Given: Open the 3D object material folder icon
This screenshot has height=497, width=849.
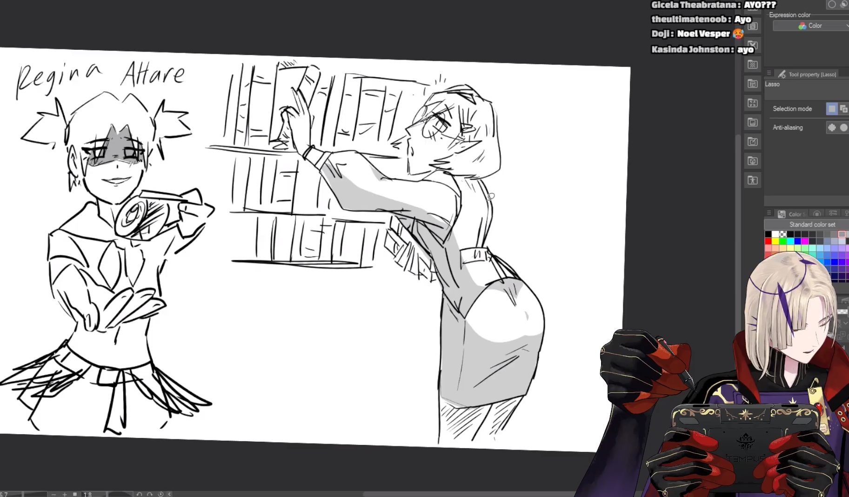Looking at the screenshot, I should click(x=753, y=161).
